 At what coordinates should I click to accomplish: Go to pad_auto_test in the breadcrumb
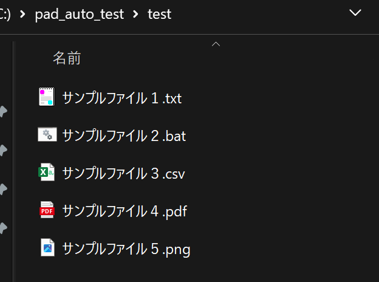point(80,15)
